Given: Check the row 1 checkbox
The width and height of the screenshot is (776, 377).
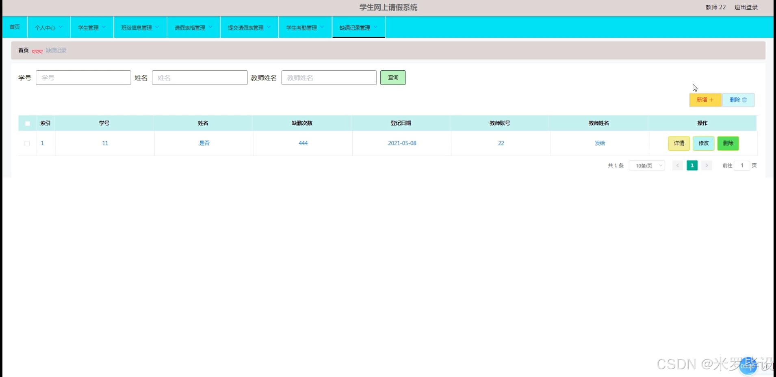Looking at the screenshot, I should click(27, 143).
